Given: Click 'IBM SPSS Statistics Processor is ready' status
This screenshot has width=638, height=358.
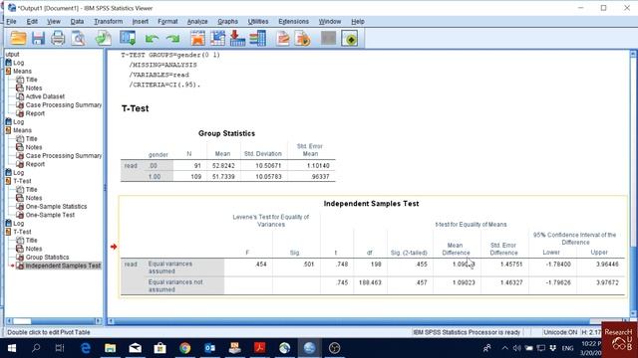Looking at the screenshot, I should (467, 332).
